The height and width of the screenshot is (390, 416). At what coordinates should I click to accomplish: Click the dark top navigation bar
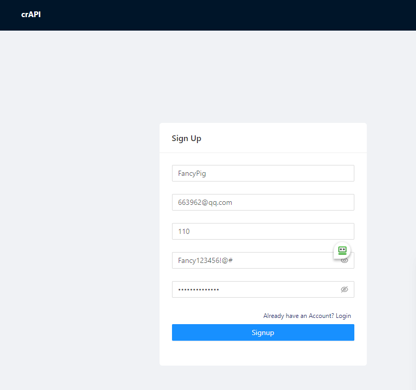207,15
